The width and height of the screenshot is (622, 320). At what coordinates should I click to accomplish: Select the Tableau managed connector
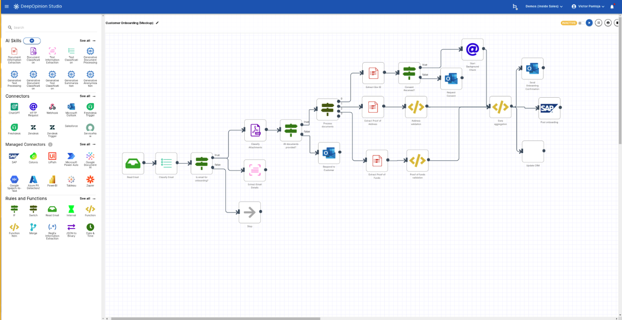click(71, 179)
